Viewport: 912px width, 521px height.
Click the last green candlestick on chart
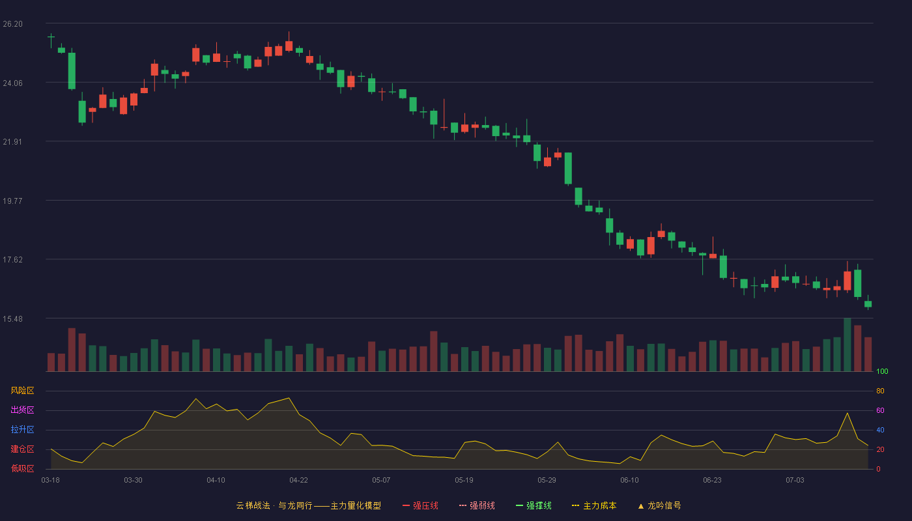868,303
